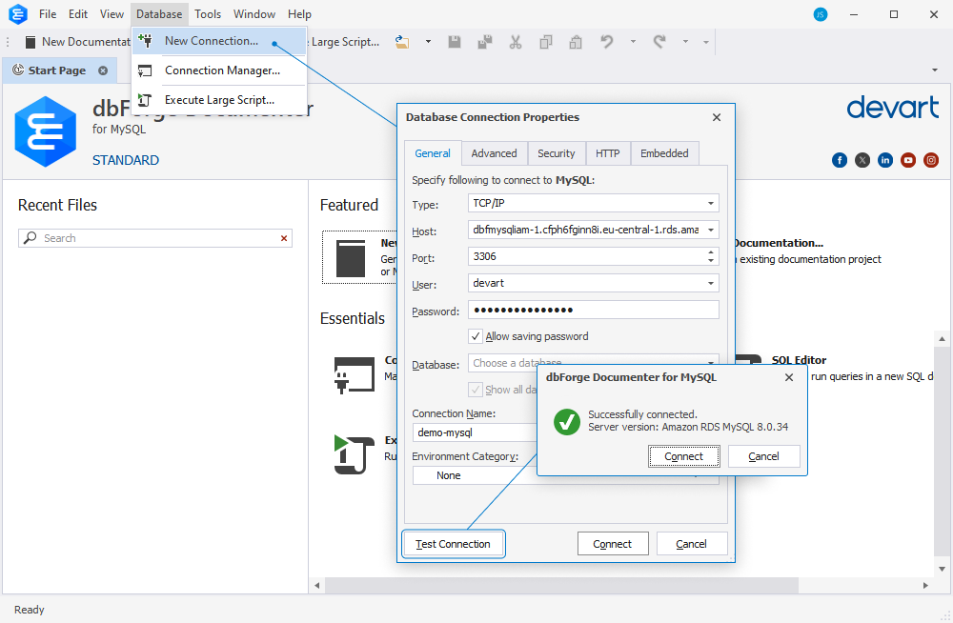The height and width of the screenshot is (623, 953).
Task: Click the open file folder toolbar icon
Action: click(402, 42)
